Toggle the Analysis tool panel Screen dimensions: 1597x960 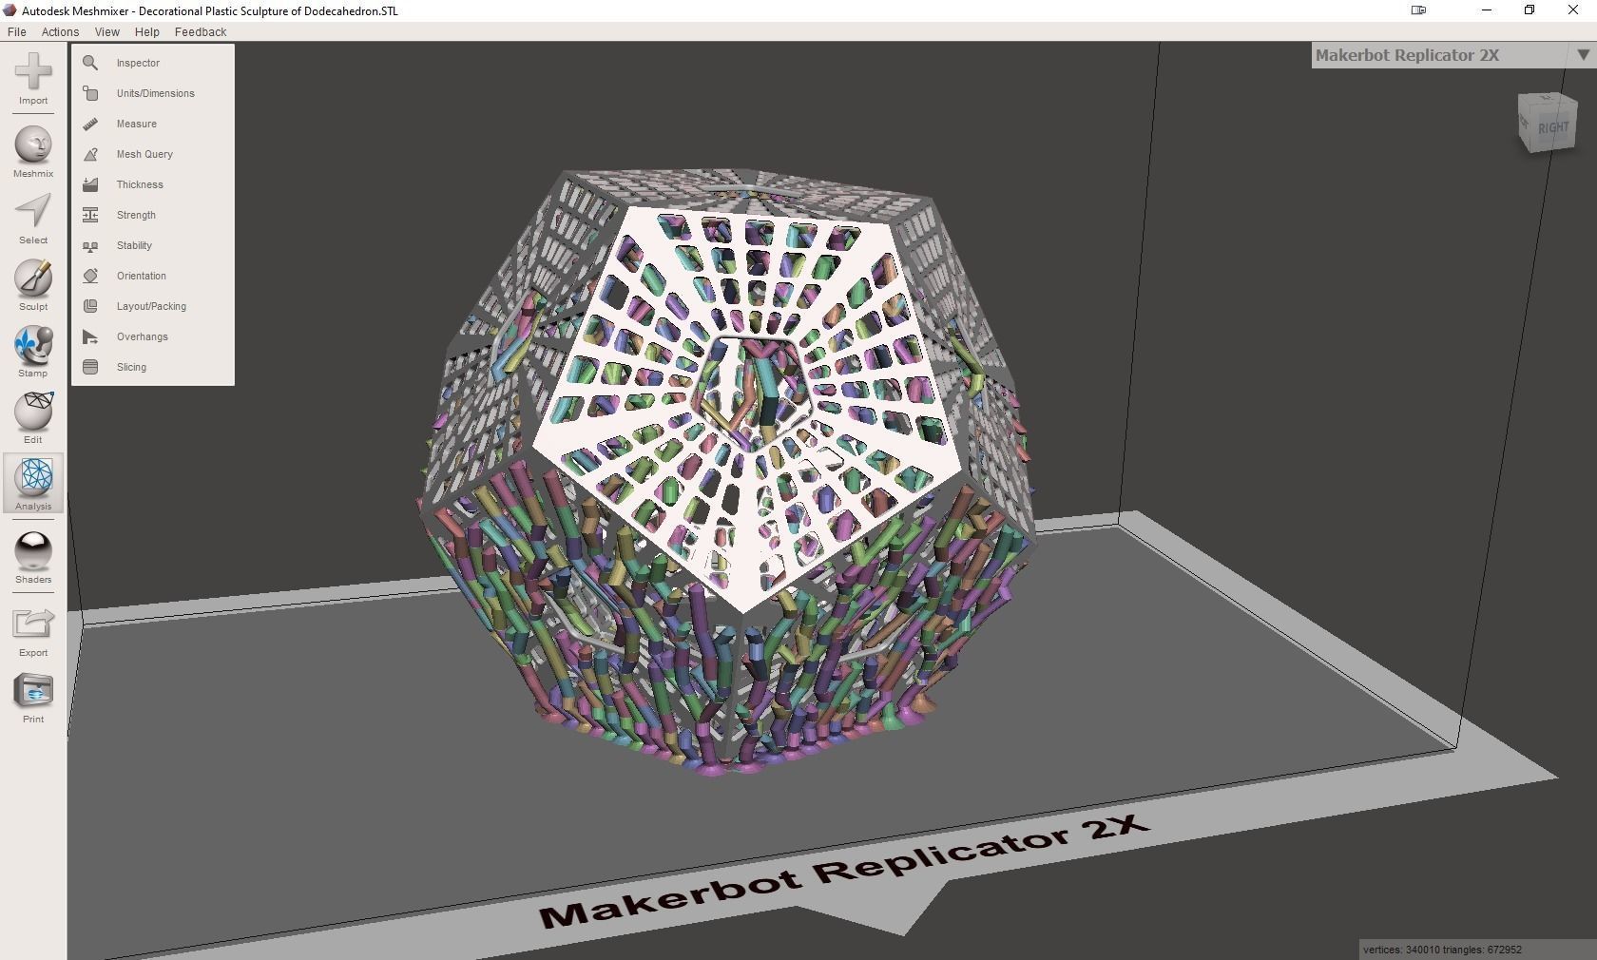(x=33, y=483)
